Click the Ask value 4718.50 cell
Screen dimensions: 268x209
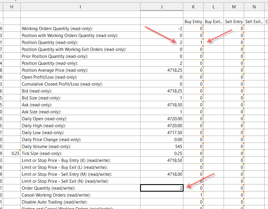click(x=162, y=105)
